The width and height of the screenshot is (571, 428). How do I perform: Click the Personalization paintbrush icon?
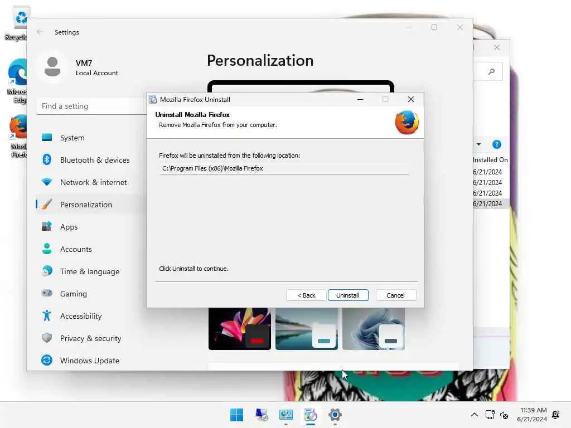pos(47,204)
